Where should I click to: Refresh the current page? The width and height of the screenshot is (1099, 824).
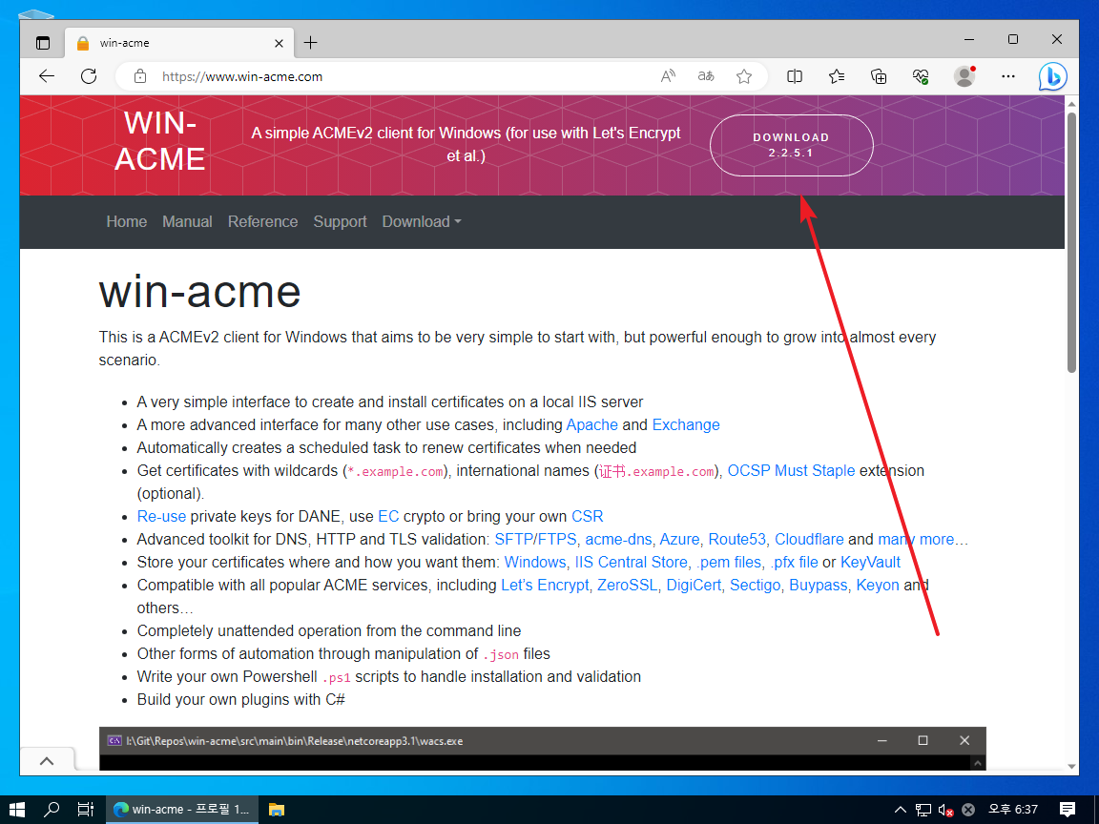click(x=89, y=76)
